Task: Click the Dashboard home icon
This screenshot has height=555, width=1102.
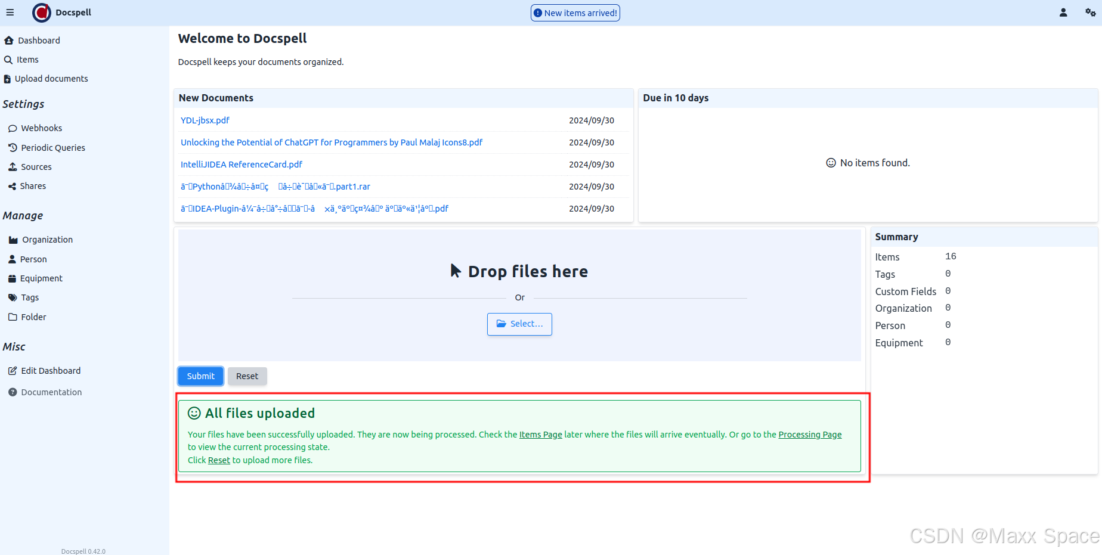Action: pyautogui.click(x=9, y=41)
